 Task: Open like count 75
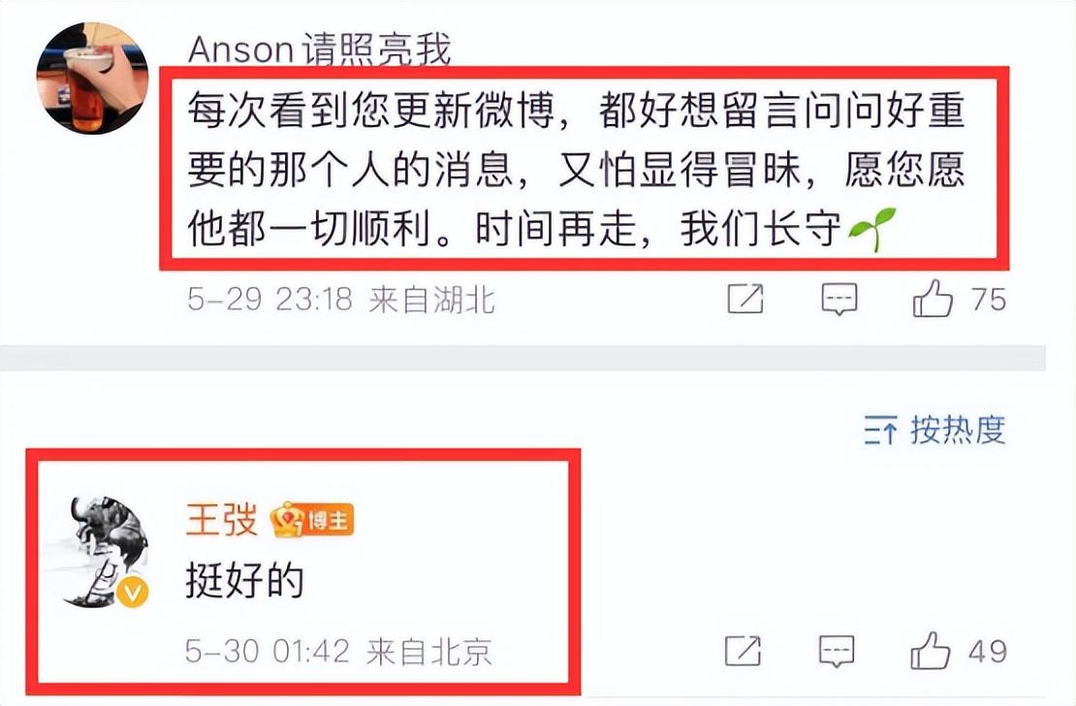tap(988, 300)
